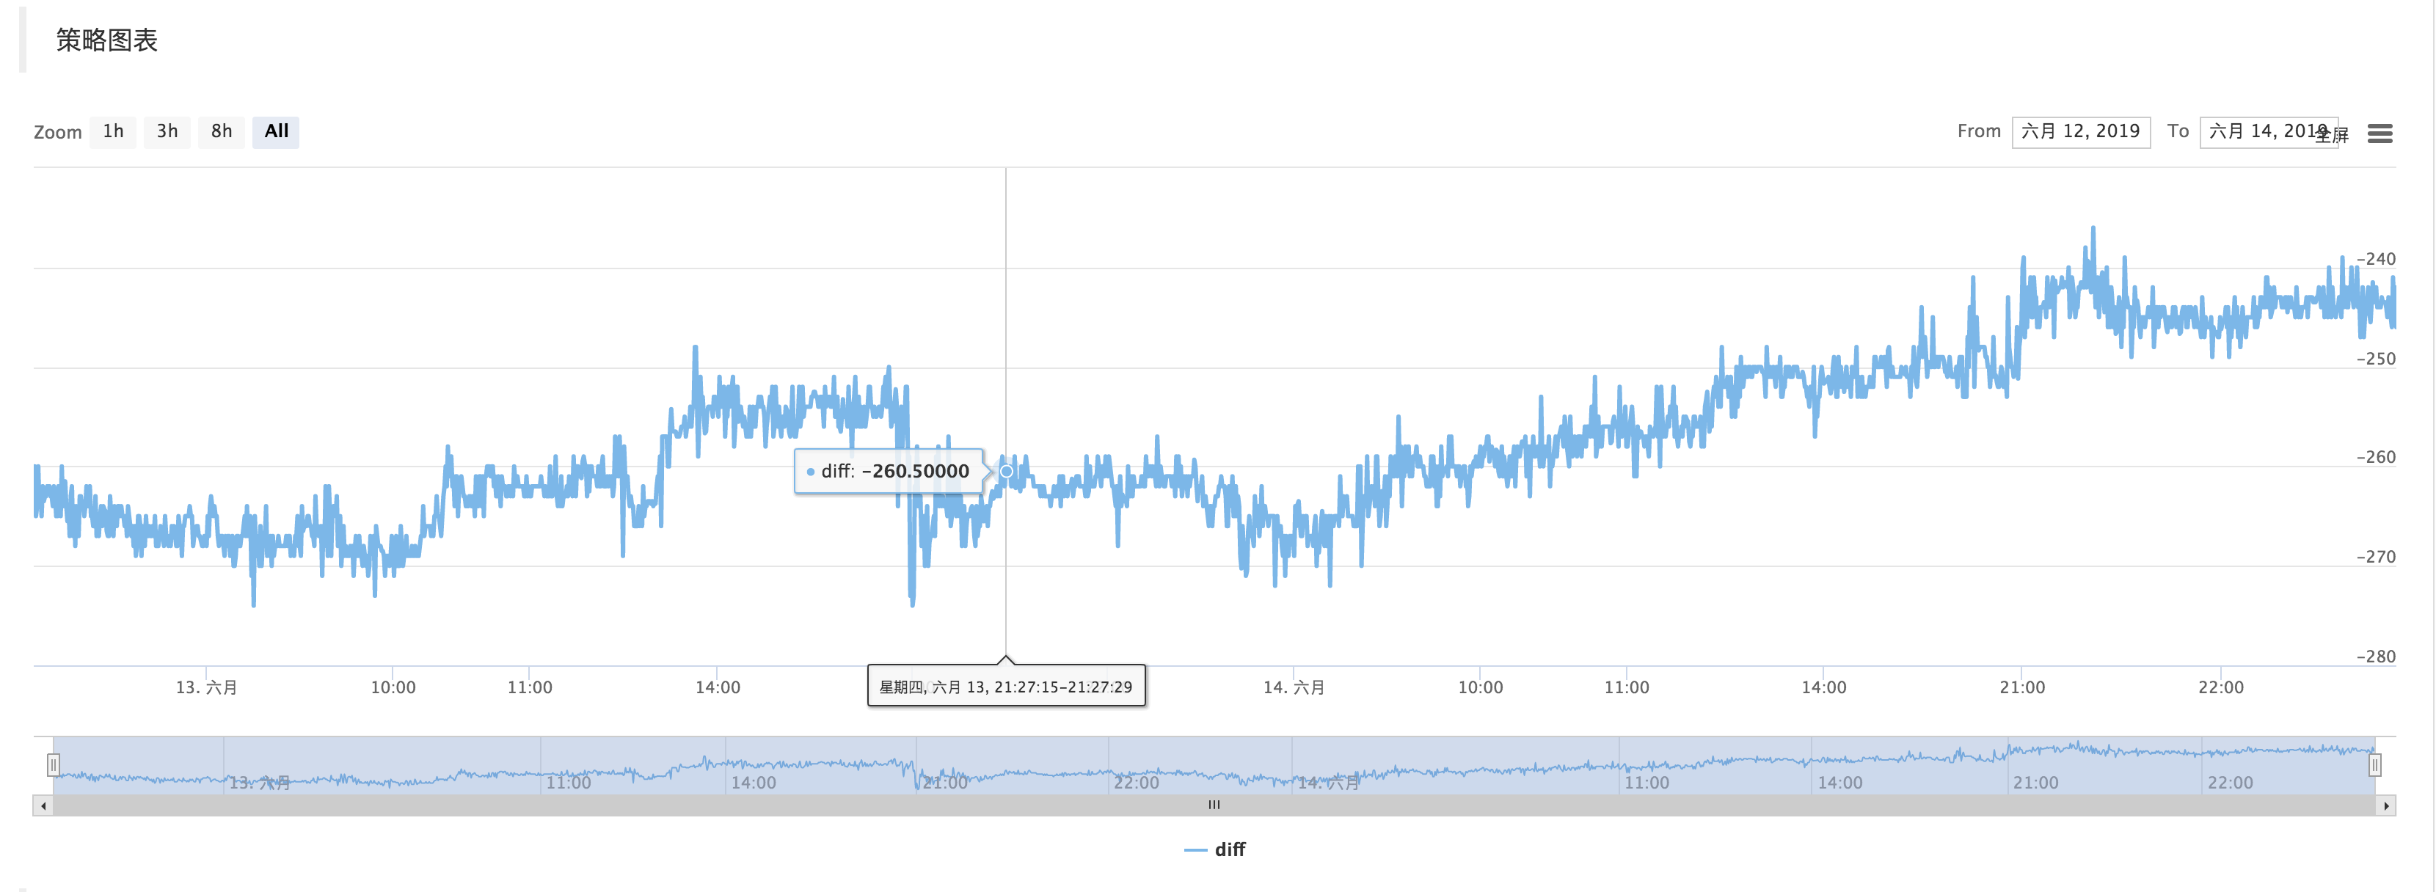
Task: Click the scrollbar center grip handle
Action: pyautogui.click(x=1214, y=805)
